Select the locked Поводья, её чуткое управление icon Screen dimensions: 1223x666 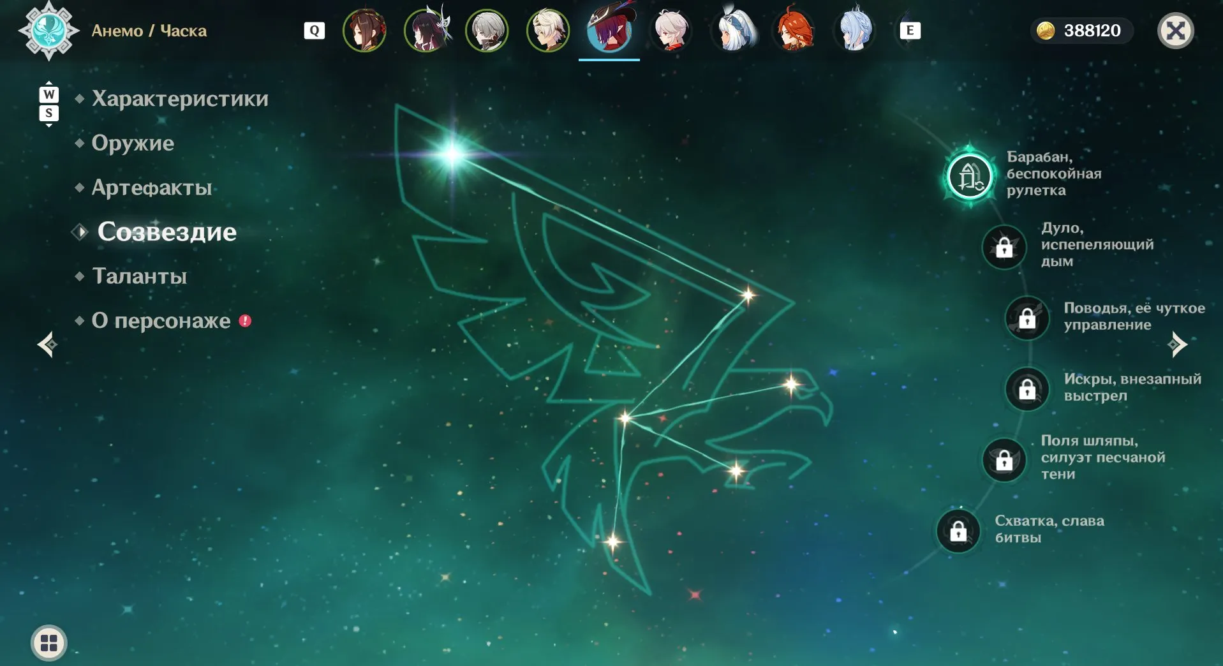[1027, 318]
